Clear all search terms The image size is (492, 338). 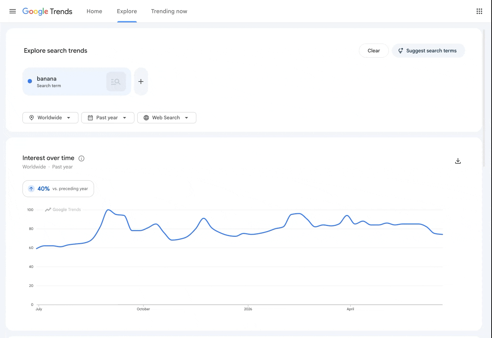pos(374,51)
